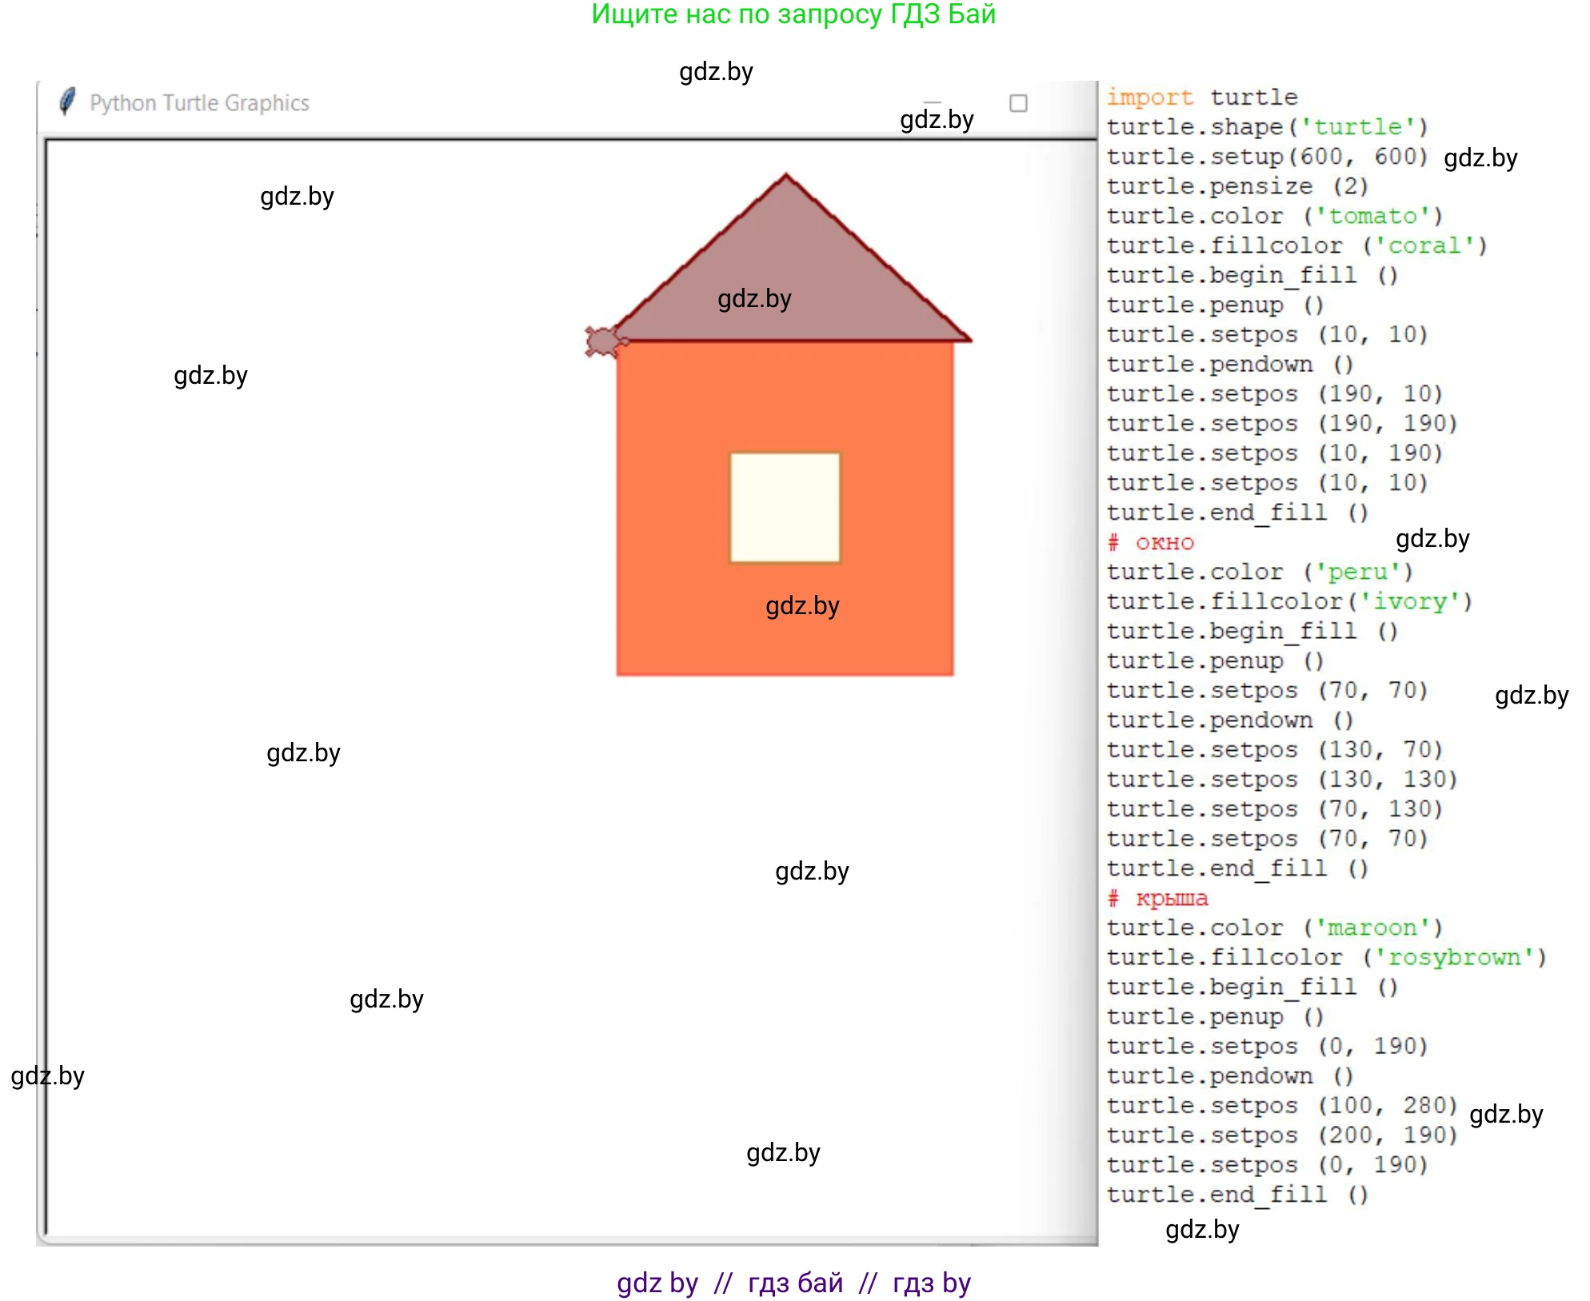Click the Python Turtle Graphics title text
The image size is (1590, 1301).
pos(199,103)
